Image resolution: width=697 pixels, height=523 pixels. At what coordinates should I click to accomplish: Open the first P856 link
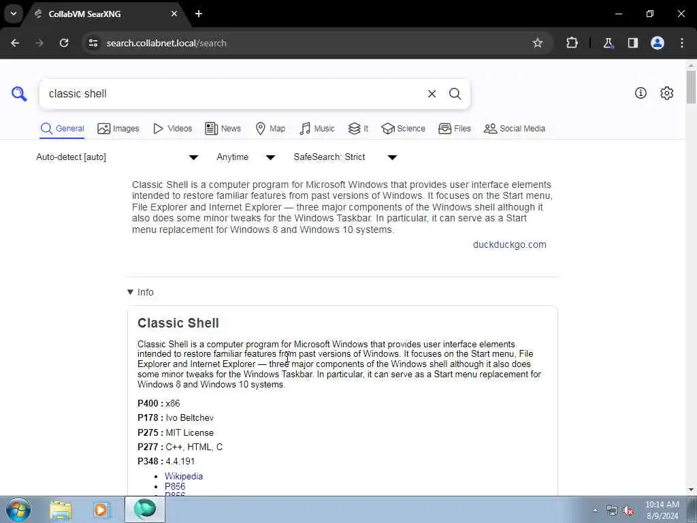175,486
